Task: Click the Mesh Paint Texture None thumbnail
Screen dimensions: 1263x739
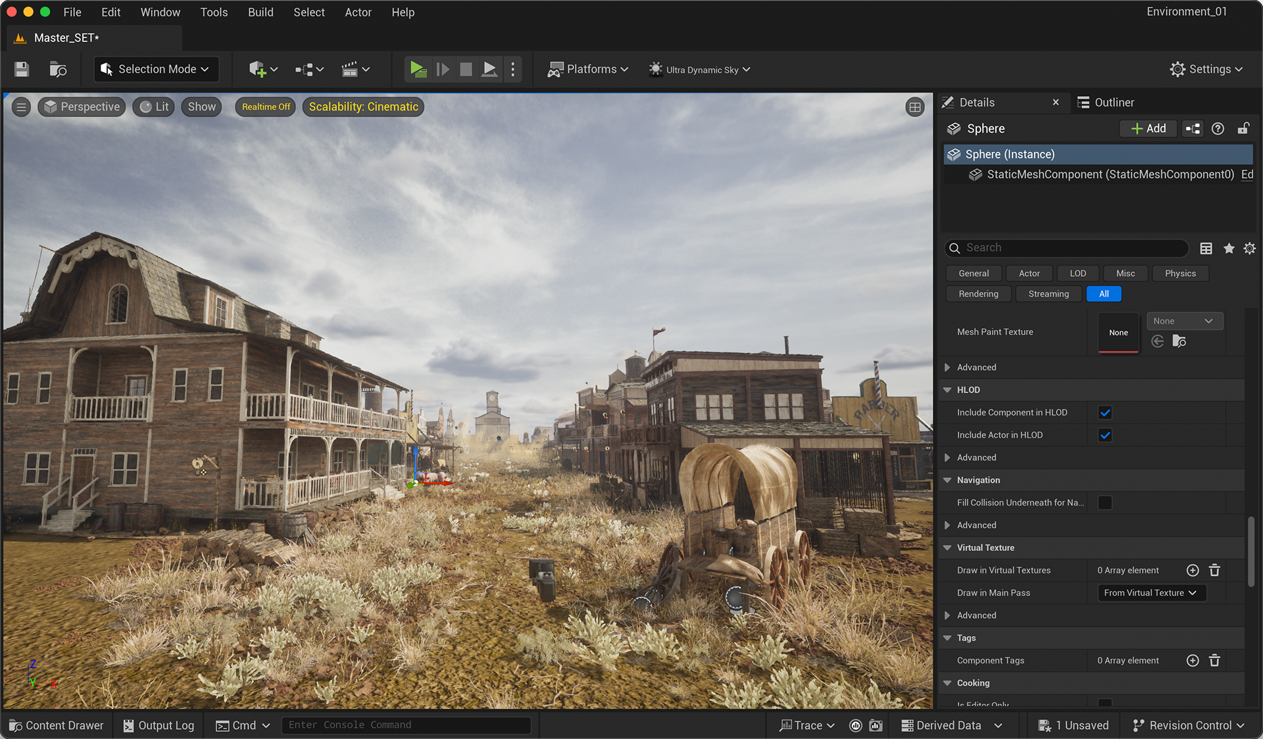Action: (1118, 333)
